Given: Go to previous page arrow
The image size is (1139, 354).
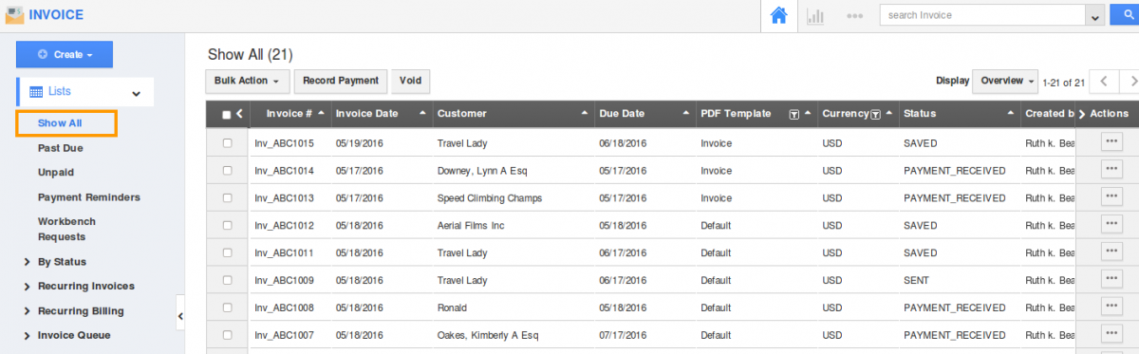Looking at the screenshot, I should [x=1104, y=82].
